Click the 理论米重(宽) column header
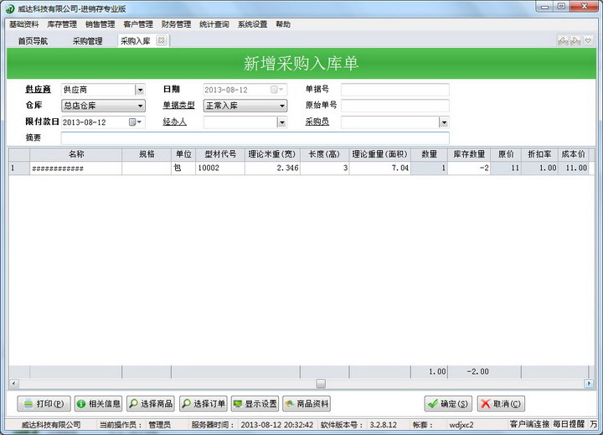Image resolution: width=603 pixels, height=435 pixels. pos(272,154)
